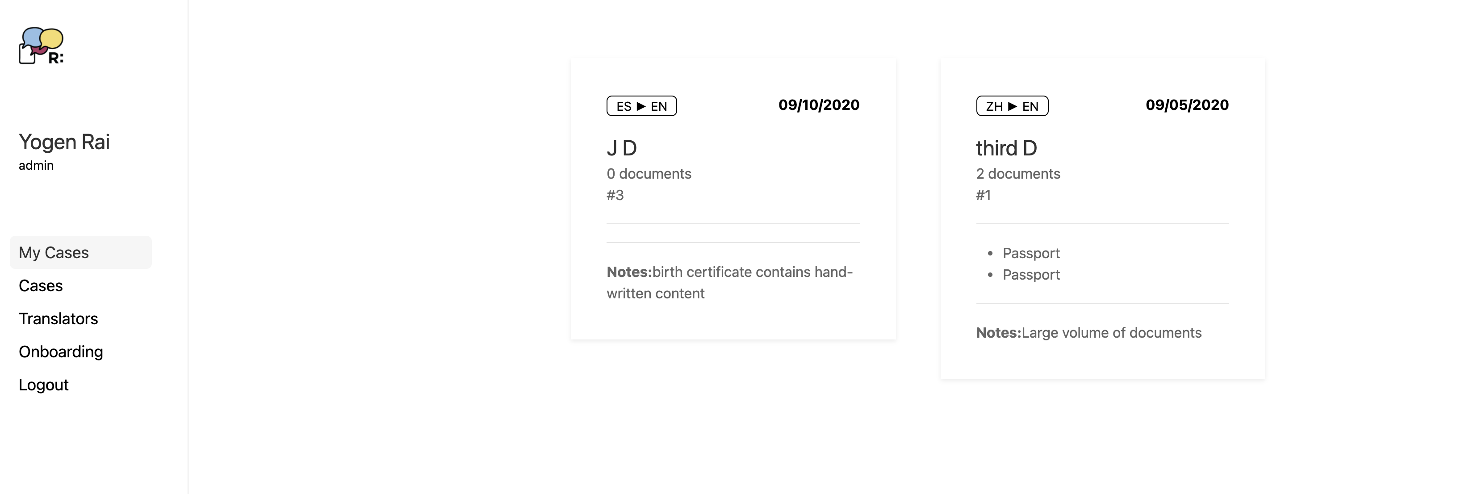This screenshot has width=1457, height=494.
Task: Click the 2 documents label on third D
Action: point(1018,174)
